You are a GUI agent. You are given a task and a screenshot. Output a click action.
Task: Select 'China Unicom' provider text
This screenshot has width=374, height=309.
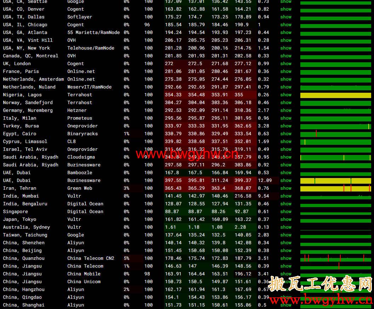point(84,282)
